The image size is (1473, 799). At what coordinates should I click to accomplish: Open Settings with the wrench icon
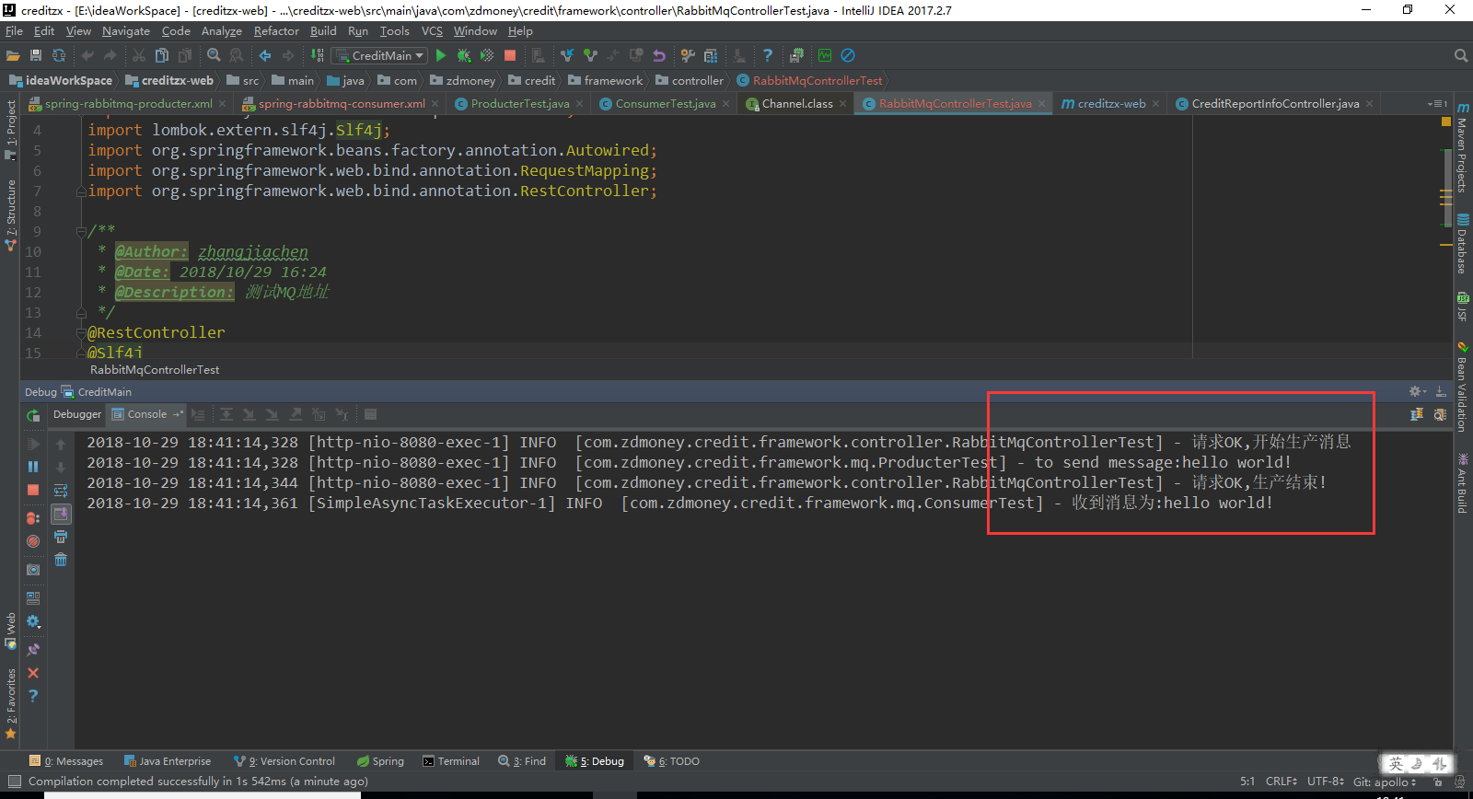coord(688,56)
